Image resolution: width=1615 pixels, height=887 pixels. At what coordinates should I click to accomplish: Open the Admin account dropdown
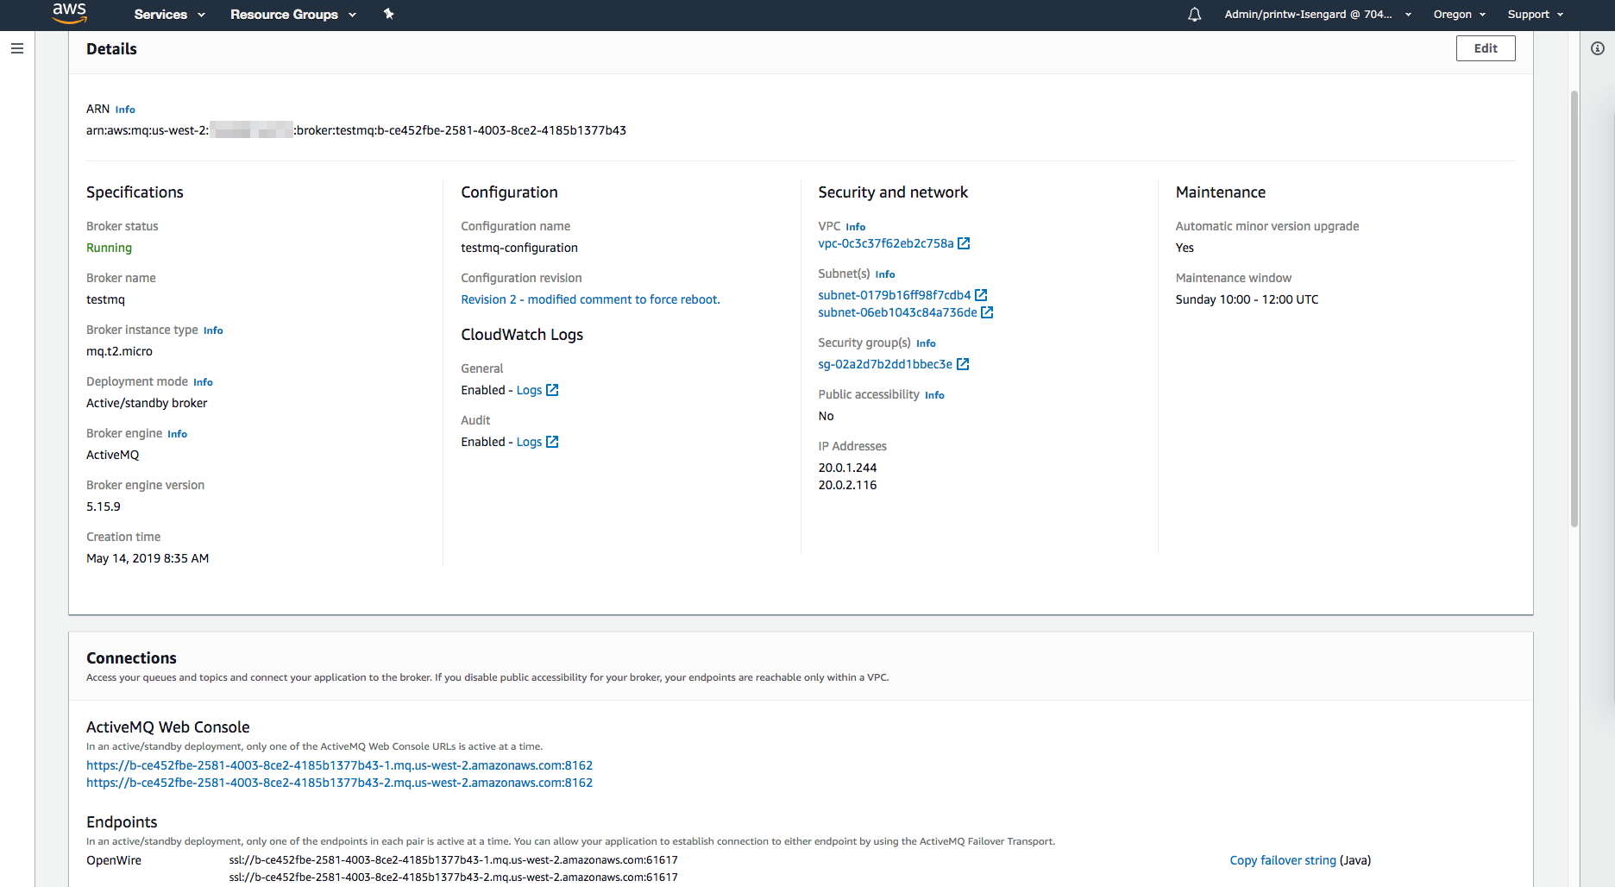[1318, 15]
